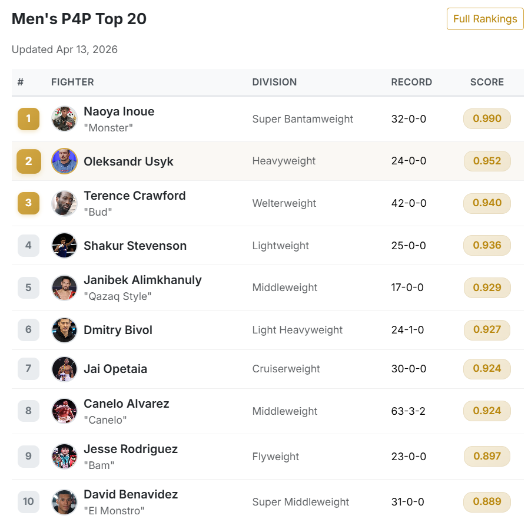
Task: Select the gold rank 3 badge
Action: pos(28,203)
